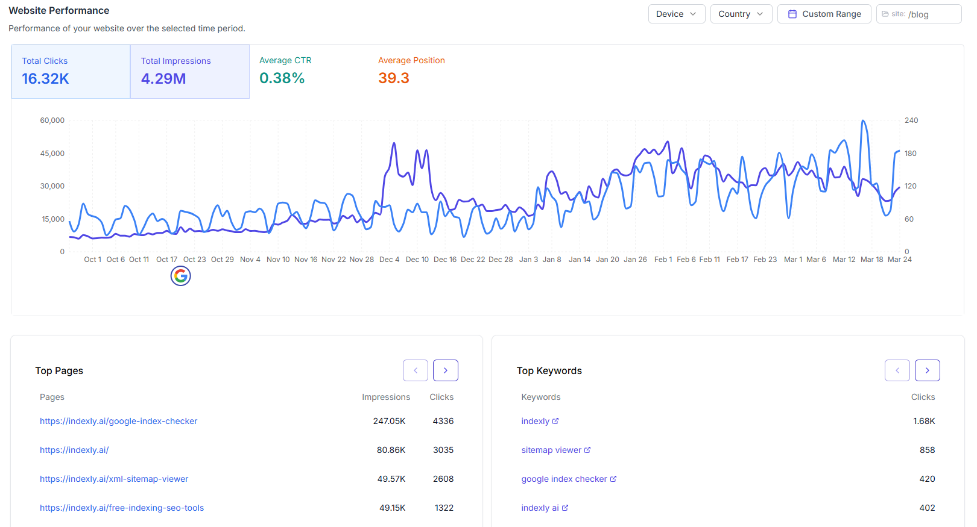Open external link icon next to indexly keyword
This screenshot has width=977, height=527.
(x=555, y=421)
